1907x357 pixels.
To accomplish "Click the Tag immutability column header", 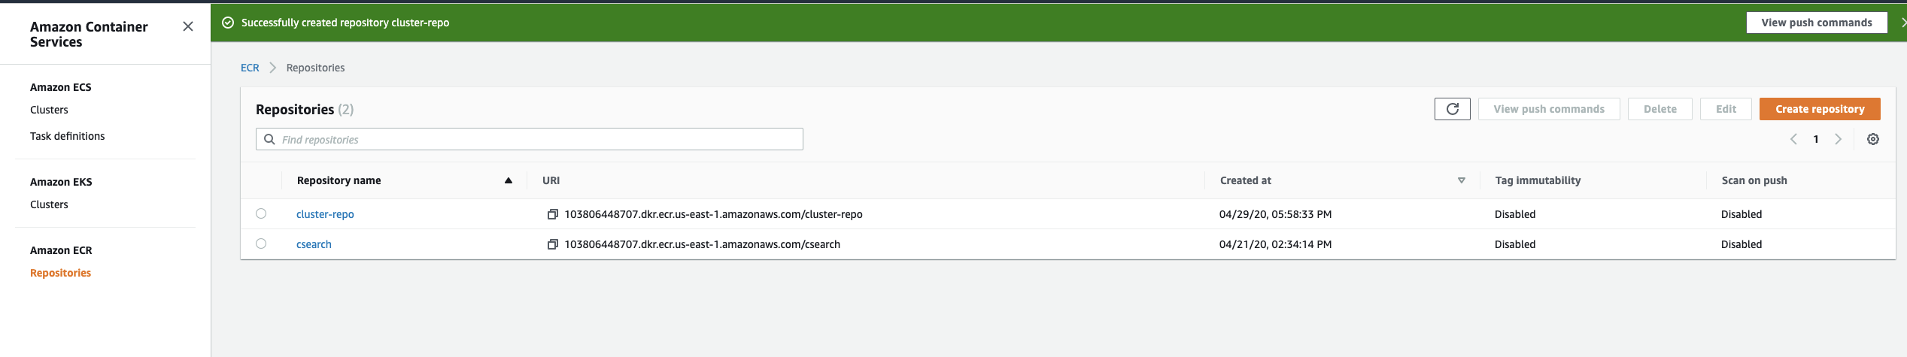I will (1538, 180).
